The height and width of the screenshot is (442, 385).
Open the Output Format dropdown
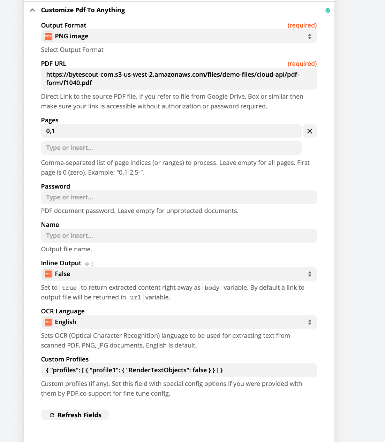pyautogui.click(x=179, y=36)
